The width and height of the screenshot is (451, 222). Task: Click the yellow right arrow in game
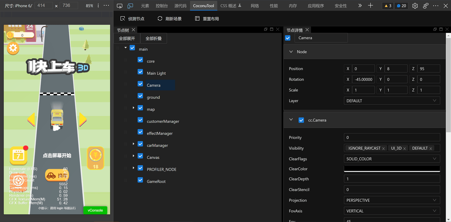(x=83, y=120)
